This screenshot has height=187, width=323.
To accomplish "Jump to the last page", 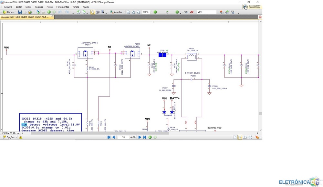I will coord(145,137).
